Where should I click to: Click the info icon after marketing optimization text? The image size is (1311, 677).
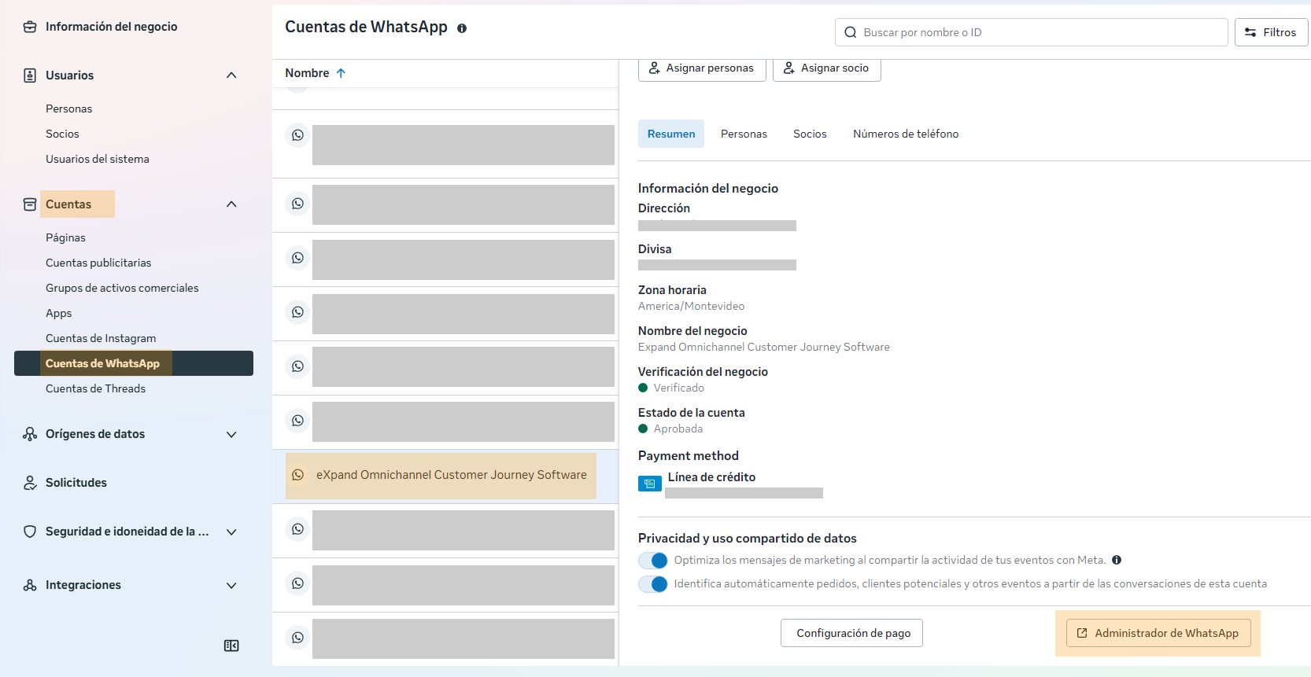tap(1117, 560)
